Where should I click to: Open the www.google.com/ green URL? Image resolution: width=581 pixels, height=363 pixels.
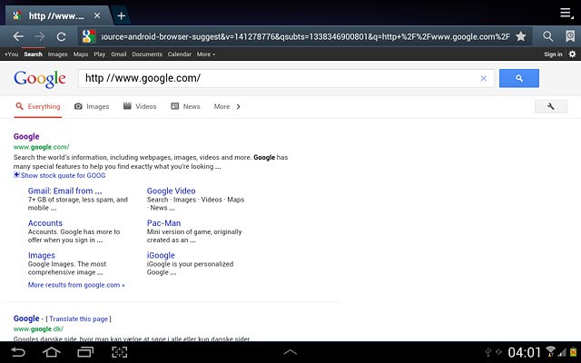(x=41, y=147)
